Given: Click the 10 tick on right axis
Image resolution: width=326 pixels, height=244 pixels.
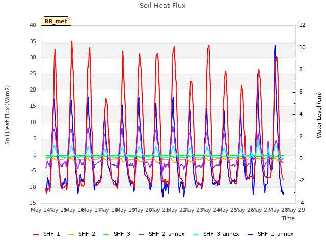Looking at the screenshot, I should tap(302, 47).
